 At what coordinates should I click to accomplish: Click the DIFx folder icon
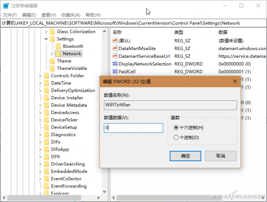tap(46, 142)
